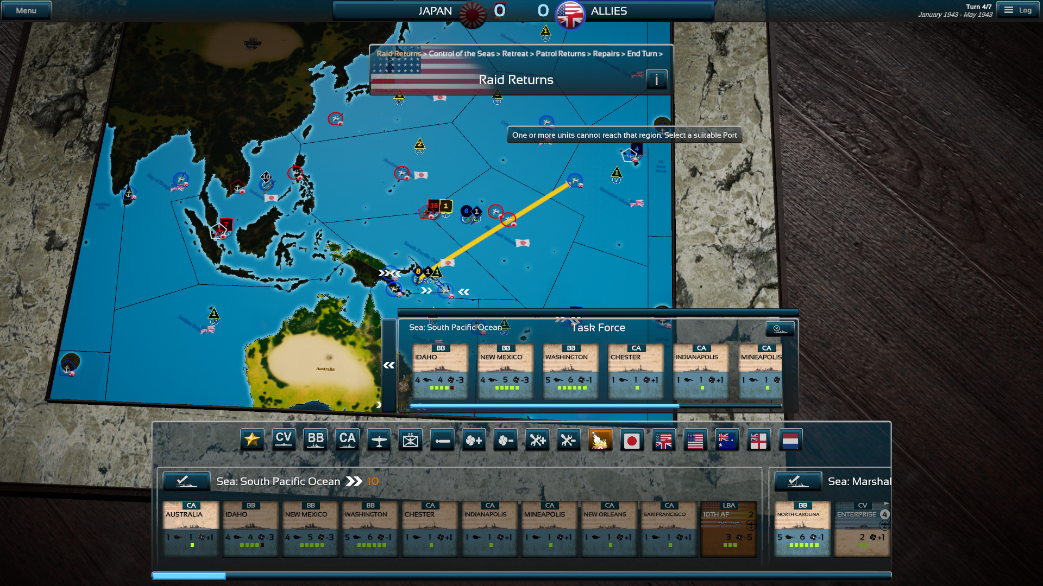
Task: Click the burning ship damage filter icon
Action: point(600,440)
